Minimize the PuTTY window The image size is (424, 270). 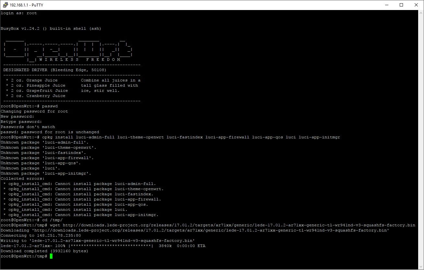point(387,5)
